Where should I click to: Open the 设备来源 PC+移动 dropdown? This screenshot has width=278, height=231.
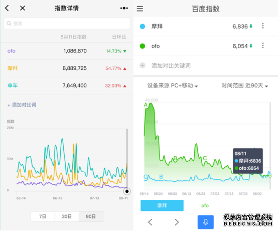coord(173,85)
